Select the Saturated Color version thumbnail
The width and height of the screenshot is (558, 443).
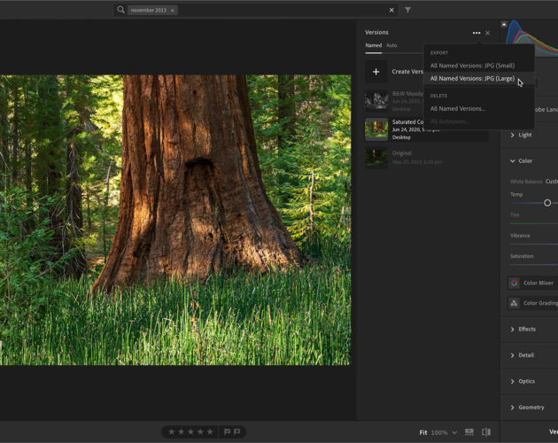pyautogui.click(x=376, y=128)
